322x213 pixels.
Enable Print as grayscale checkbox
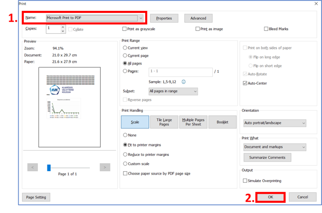(124, 29)
